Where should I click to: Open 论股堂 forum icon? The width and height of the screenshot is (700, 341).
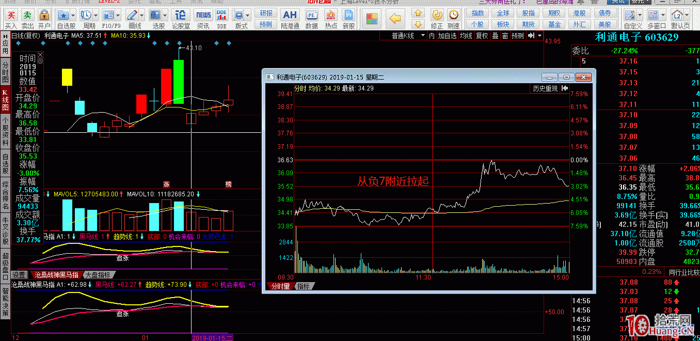pyautogui.click(x=181, y=15)
